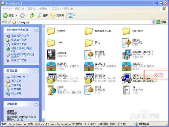The image size is (169, 127).
Task: Open the 工具 menu
Action: click(56, 9)
